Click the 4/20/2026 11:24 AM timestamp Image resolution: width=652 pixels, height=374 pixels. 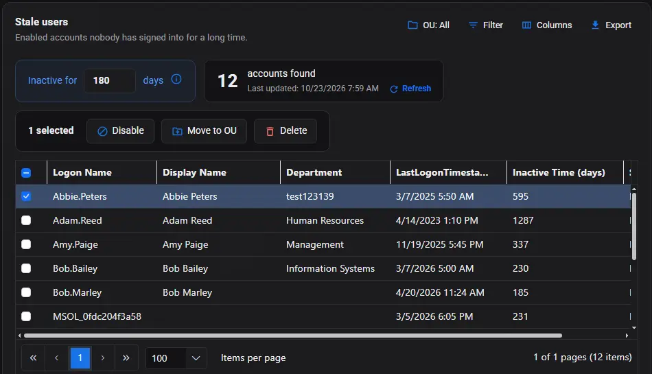coord(440,292)
